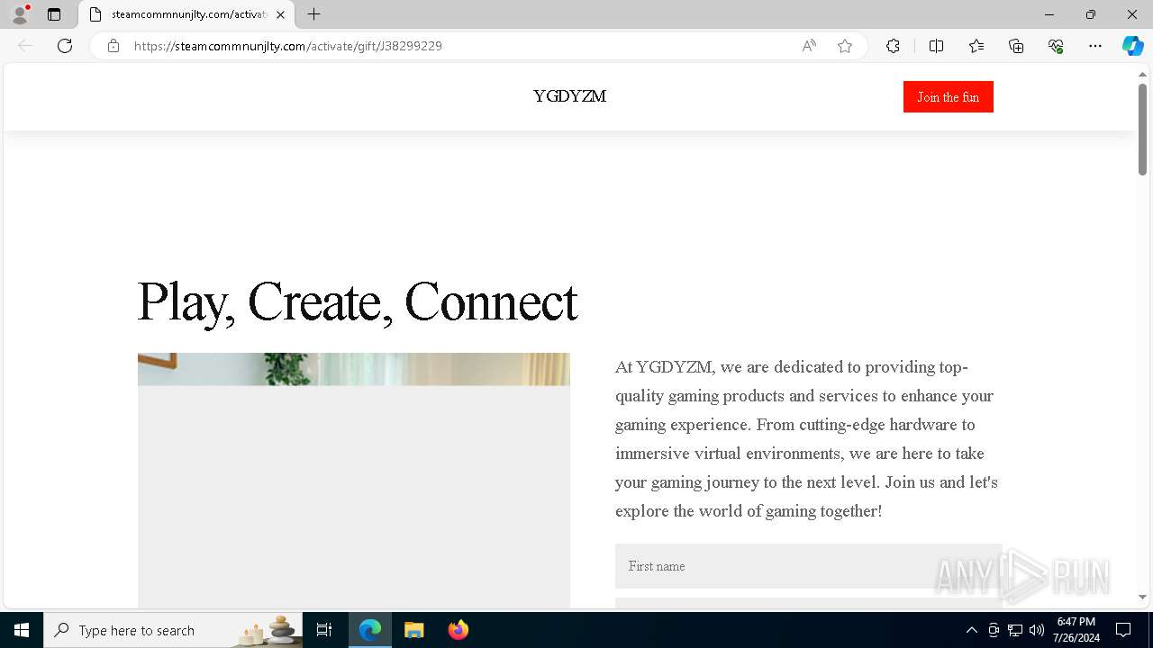Restore down the Edge browser window
Viewport: 1153px width, 648px height.
(1091, 14)
